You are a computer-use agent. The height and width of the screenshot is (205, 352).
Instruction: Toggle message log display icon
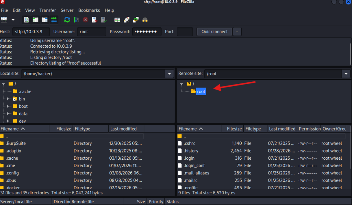pyautogui.click(x=26, y=20)
